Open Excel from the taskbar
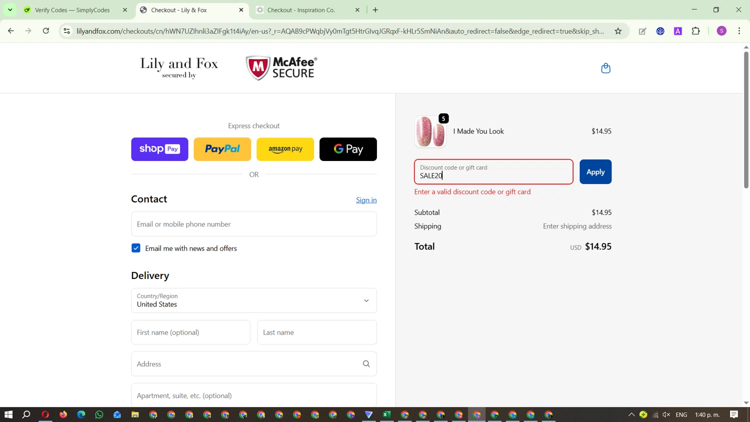 [x=386, y=414]
